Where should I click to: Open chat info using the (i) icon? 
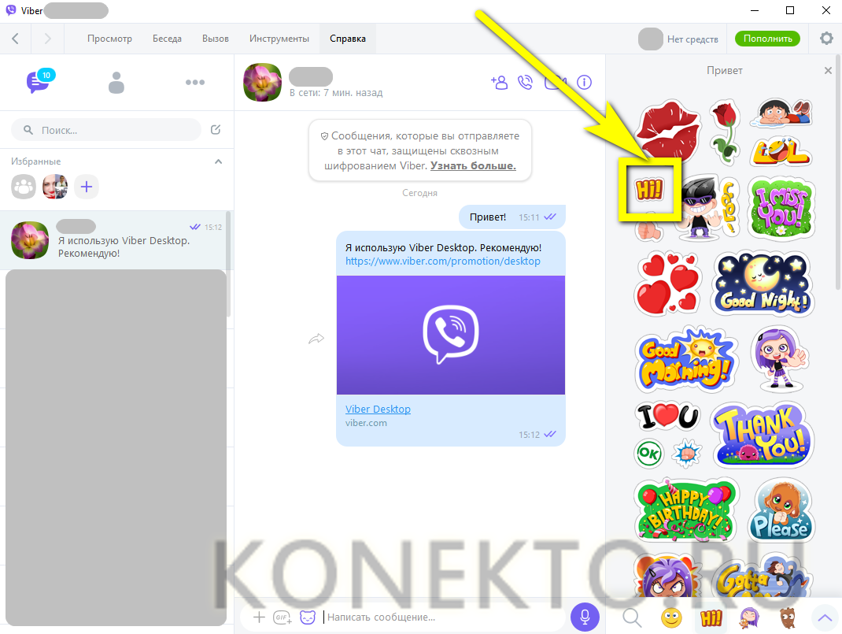tap(584, 82)
